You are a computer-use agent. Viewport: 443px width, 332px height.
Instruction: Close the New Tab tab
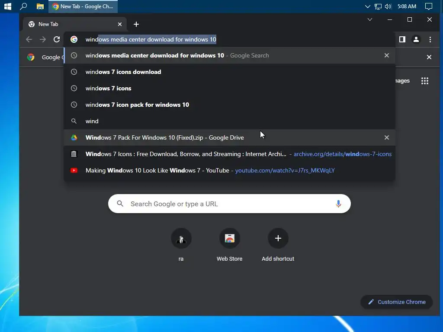tap(120, 24)
